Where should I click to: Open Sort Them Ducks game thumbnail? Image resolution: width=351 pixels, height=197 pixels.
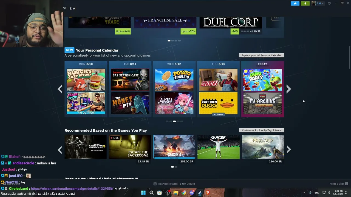218,103
